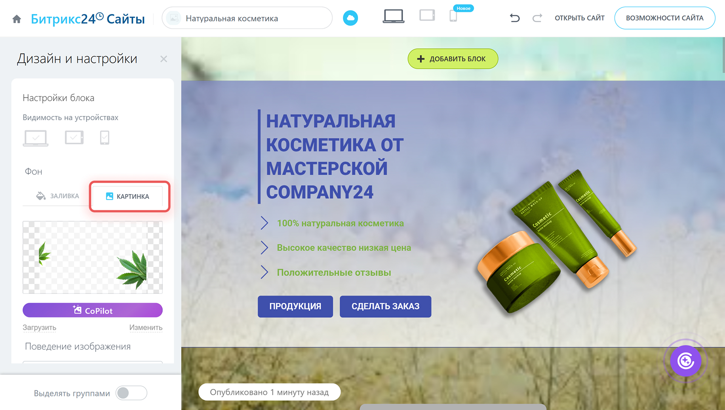The width and height of the screenshot is (725, 410).
Task: Close the Дизайн и настройки panel
Action: pos(164,59)
